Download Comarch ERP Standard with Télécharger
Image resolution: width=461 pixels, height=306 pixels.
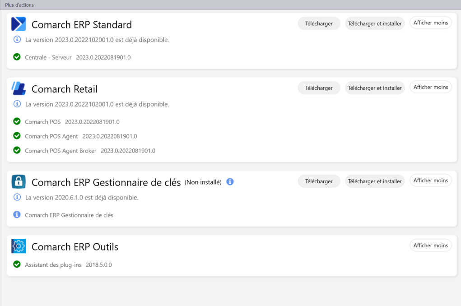[x=319, y=23]
